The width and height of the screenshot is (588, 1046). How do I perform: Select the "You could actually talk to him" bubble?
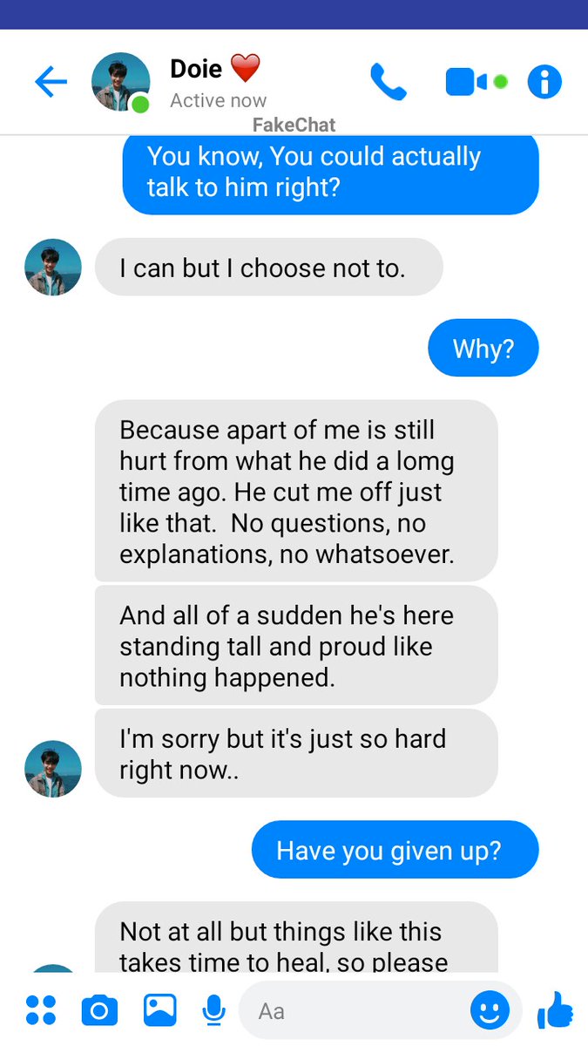[x=330, y=172]
